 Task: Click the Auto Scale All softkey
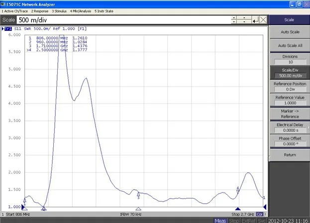[x=290, y=46]
